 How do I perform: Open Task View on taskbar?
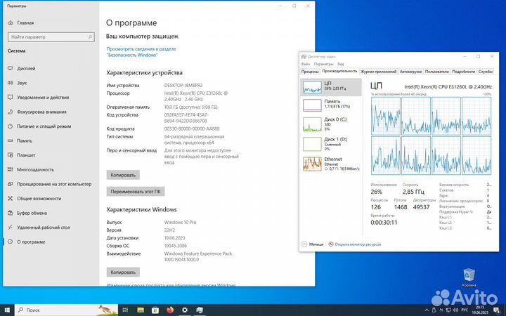[125, 310]
